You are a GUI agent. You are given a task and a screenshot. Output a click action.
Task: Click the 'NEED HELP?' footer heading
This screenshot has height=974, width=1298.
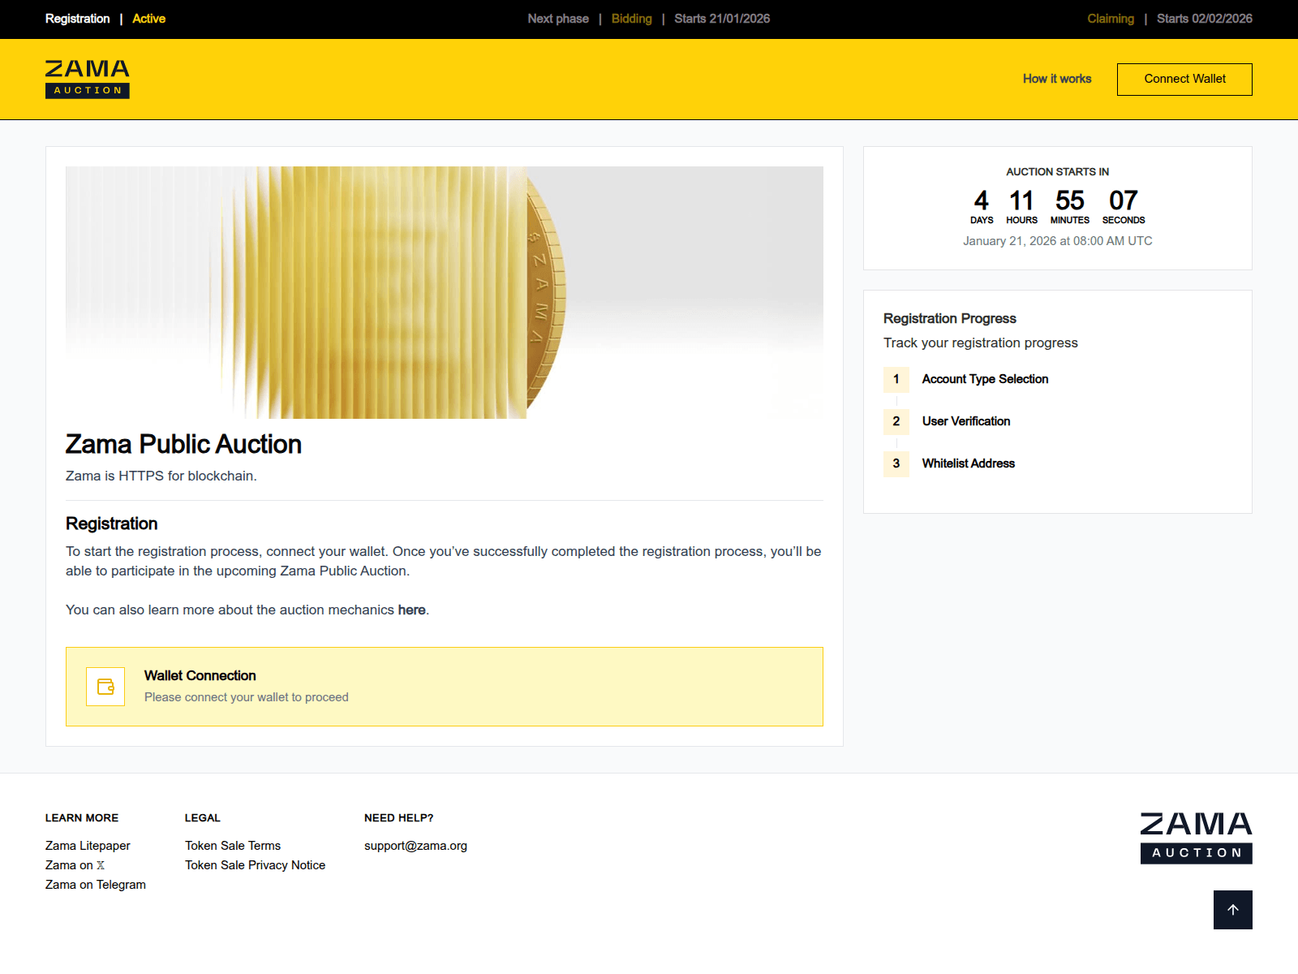(x=399, y=818)
